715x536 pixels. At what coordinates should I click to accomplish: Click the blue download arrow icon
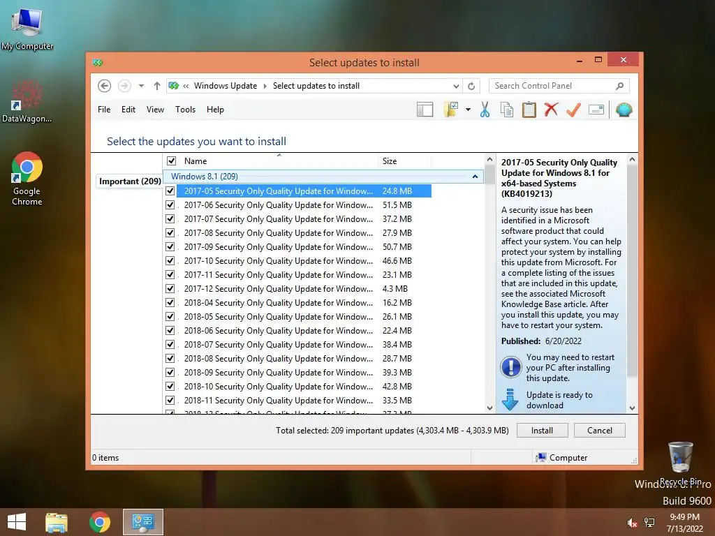pyautogui.click(x=510, y=400)
